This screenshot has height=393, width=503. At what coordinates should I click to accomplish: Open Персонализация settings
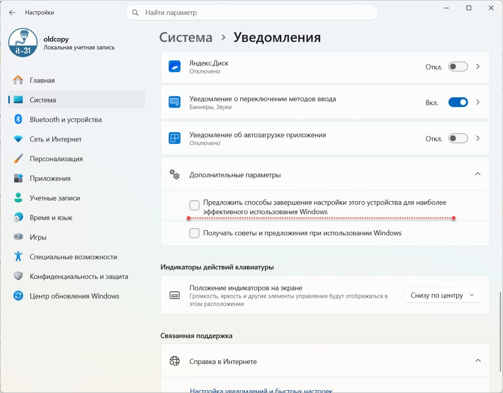(77, 159)
